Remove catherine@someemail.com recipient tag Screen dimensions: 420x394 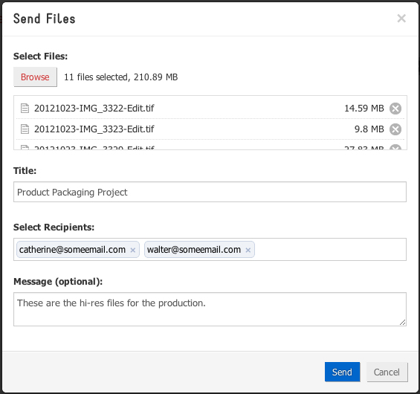133,251
